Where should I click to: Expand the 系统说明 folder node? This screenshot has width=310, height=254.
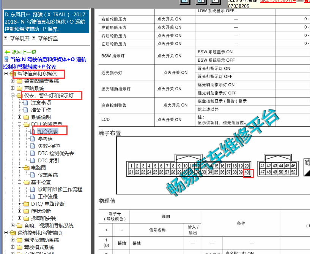click(x=20, y=117)
